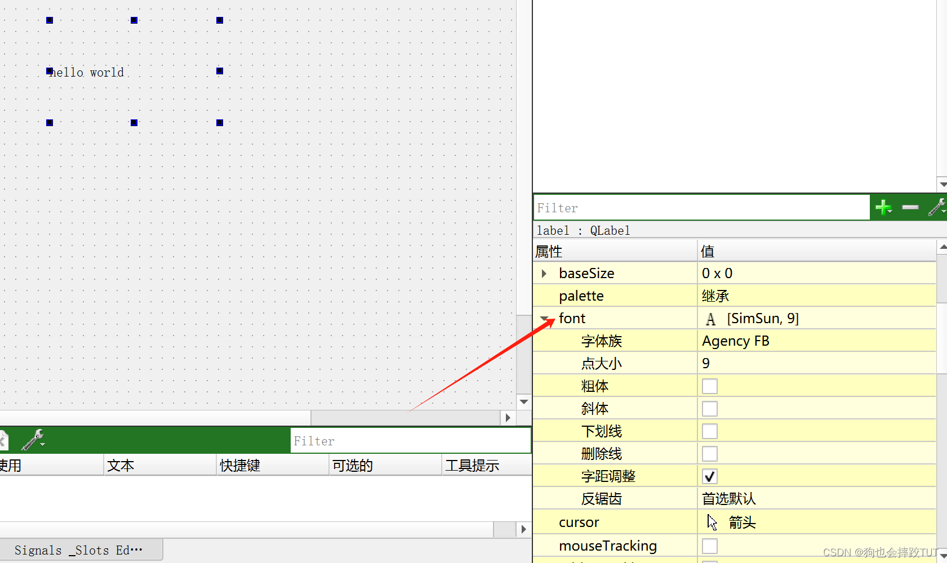Click the 点大小 value 9 field
Image resolution: width=947 pixels, height=563 pixels.
(817, 364)
